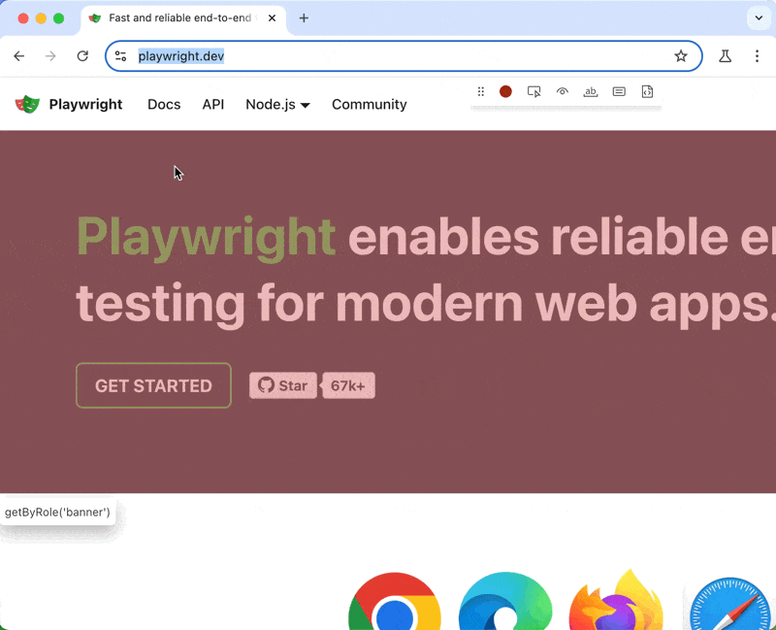776x630 pixels.
Task: Open the 67k+ stargazers count
Action: point(348,385)
